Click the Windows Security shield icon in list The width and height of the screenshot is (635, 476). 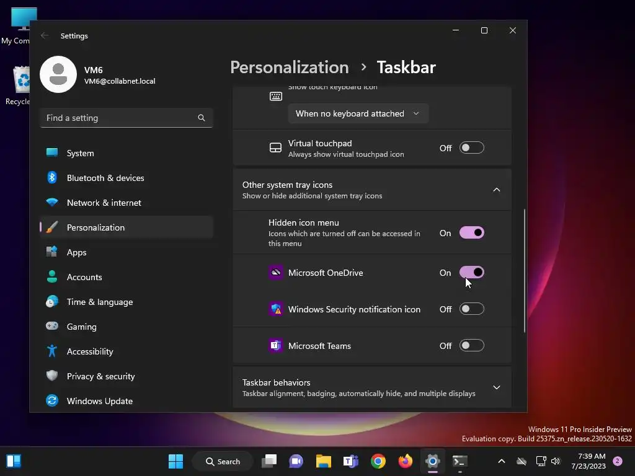click(276, 309)
